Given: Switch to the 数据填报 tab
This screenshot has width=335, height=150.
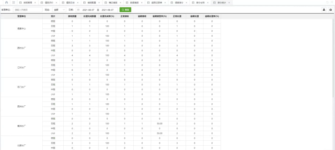Looking at the screenshot, I should (x=134, y=3).
